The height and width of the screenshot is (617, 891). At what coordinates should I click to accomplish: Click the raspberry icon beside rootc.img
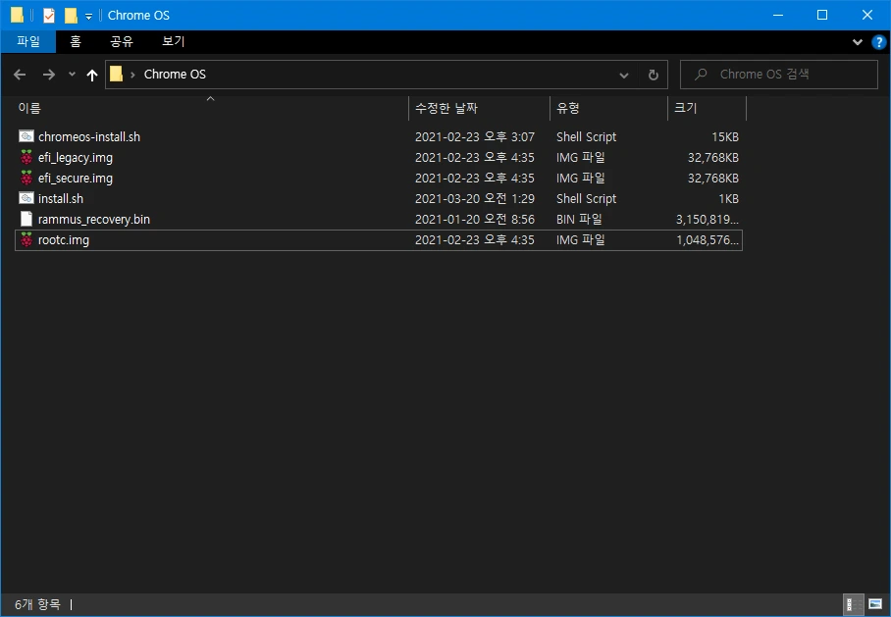[26, 239]
